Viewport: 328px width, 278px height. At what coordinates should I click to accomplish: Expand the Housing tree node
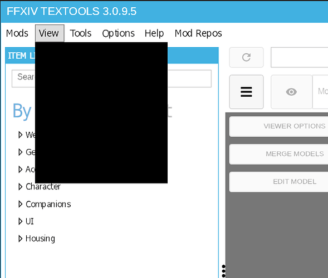click(20, 239)
